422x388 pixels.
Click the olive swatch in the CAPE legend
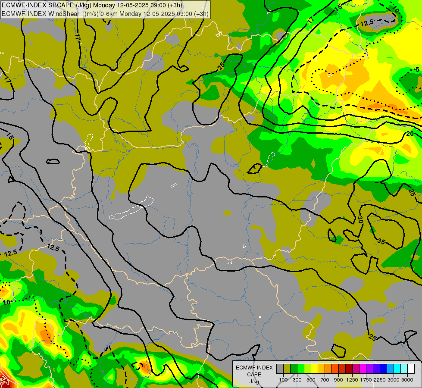click(x=287, y=369)
